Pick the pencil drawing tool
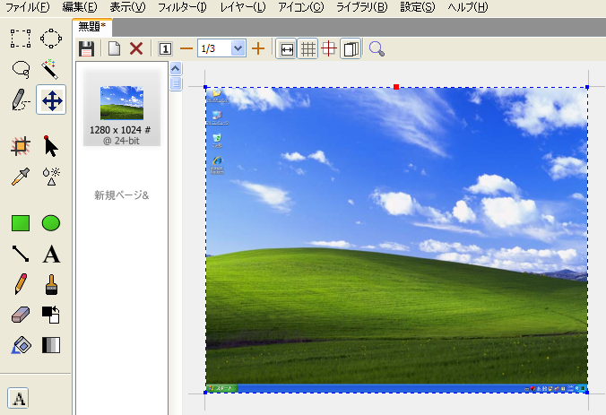606x415 pixels. point(21,284)
